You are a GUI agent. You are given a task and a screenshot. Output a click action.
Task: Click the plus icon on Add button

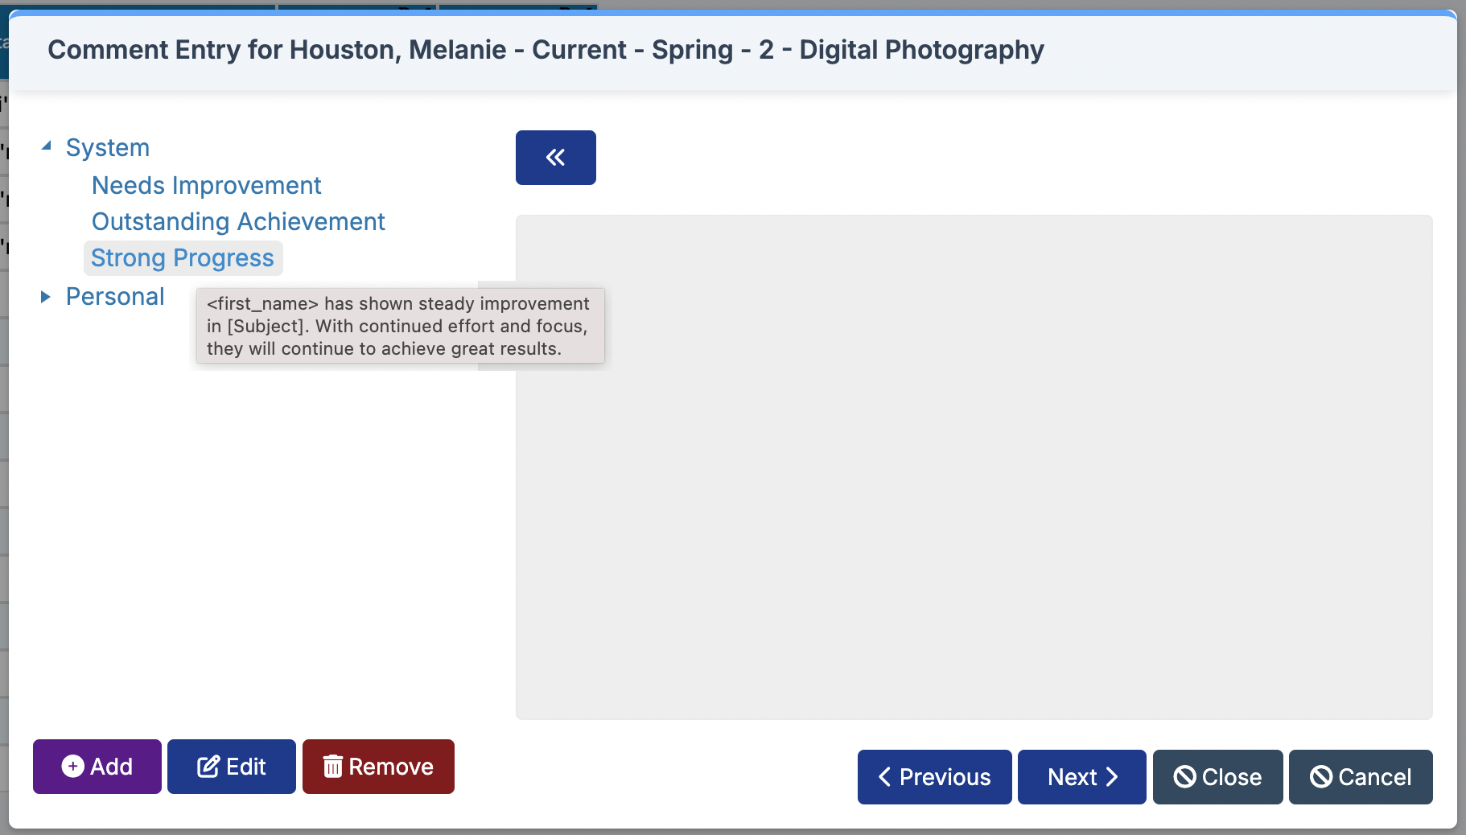(72, 767)
